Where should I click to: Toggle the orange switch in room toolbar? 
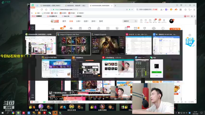tap(62, 28)
